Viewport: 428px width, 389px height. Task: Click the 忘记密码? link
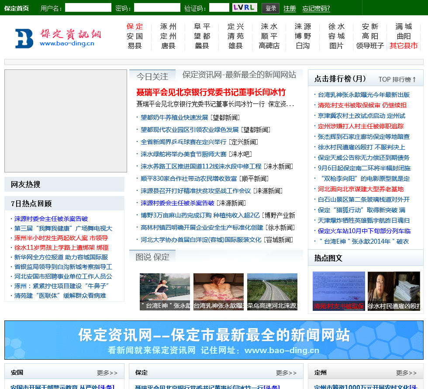point(316,8)
